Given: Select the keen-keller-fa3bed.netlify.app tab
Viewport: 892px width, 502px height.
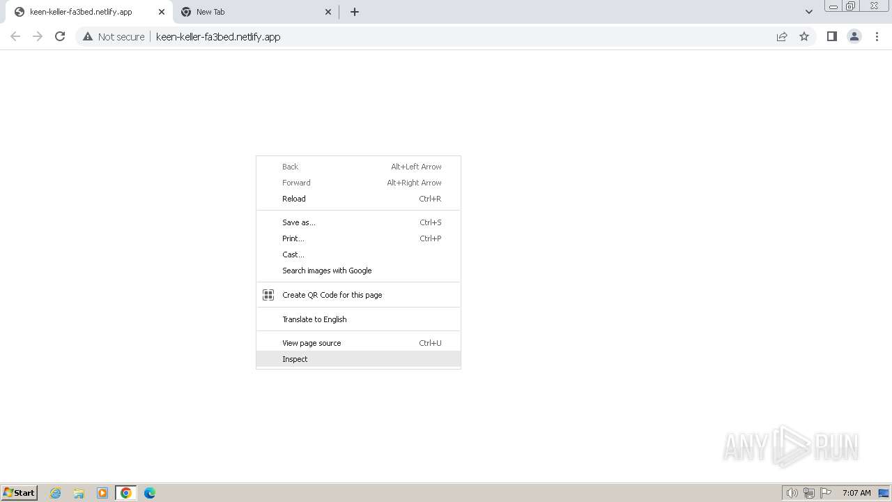Looking at the screenshot, I should pyautogui.click(x=88, y=12).
